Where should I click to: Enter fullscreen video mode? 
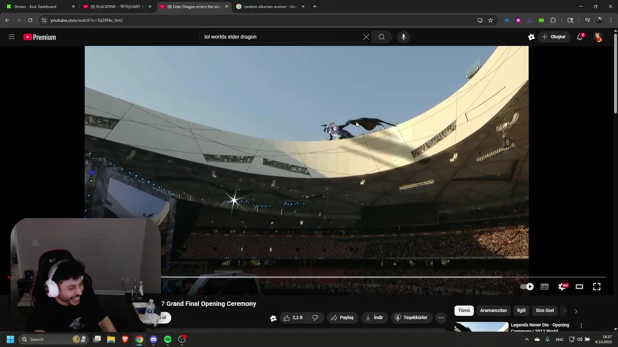[597, 287]
